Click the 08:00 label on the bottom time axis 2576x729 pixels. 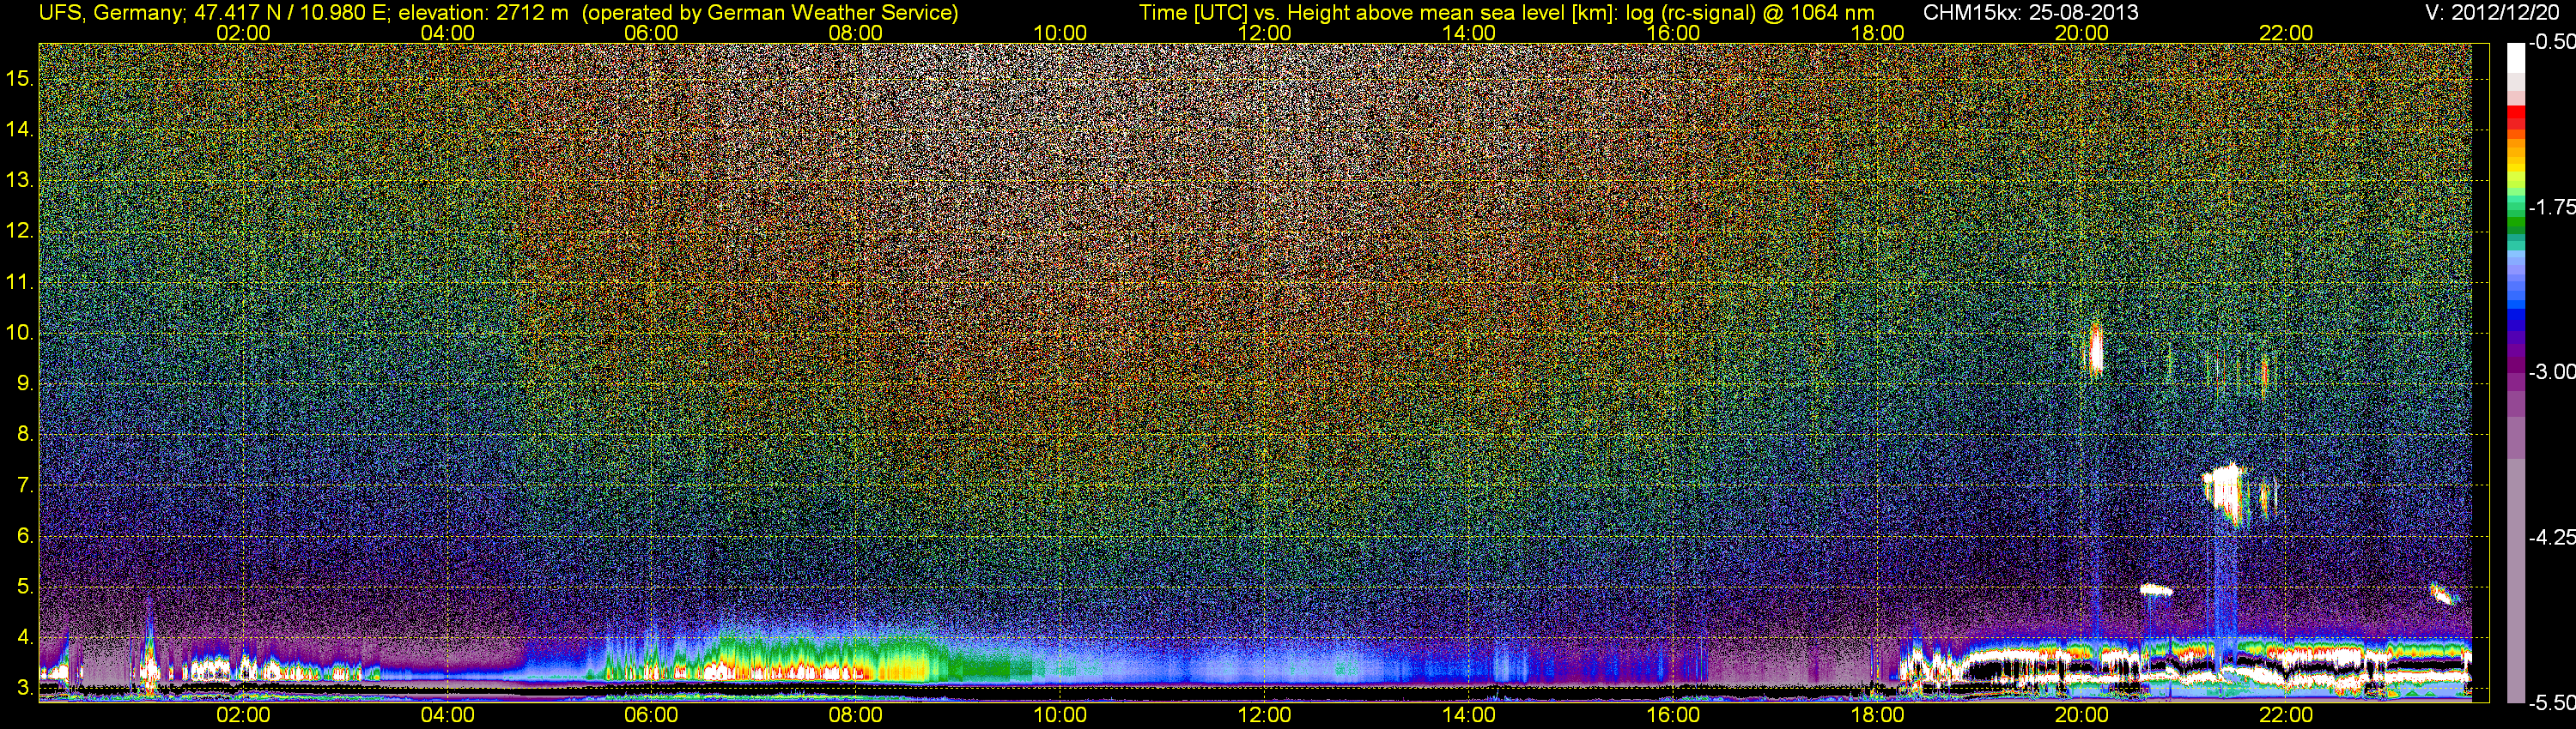[x=856, y=715]
